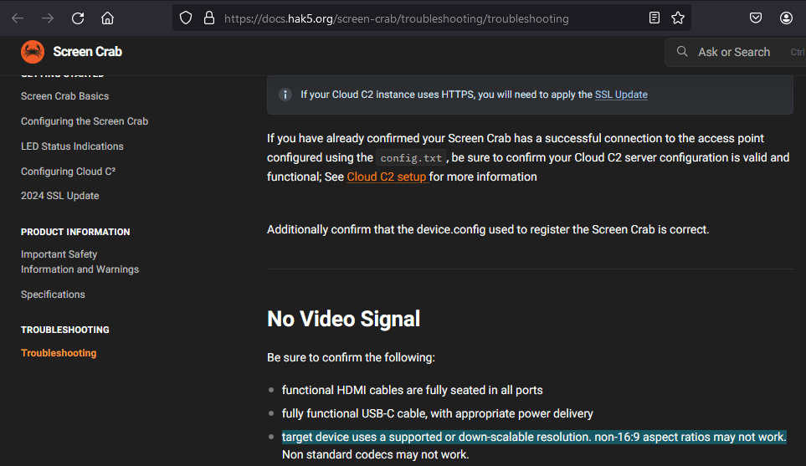This screenshot has height=466, width=806.
Task: Open LED Status Indications page
Action: point(72,146)
